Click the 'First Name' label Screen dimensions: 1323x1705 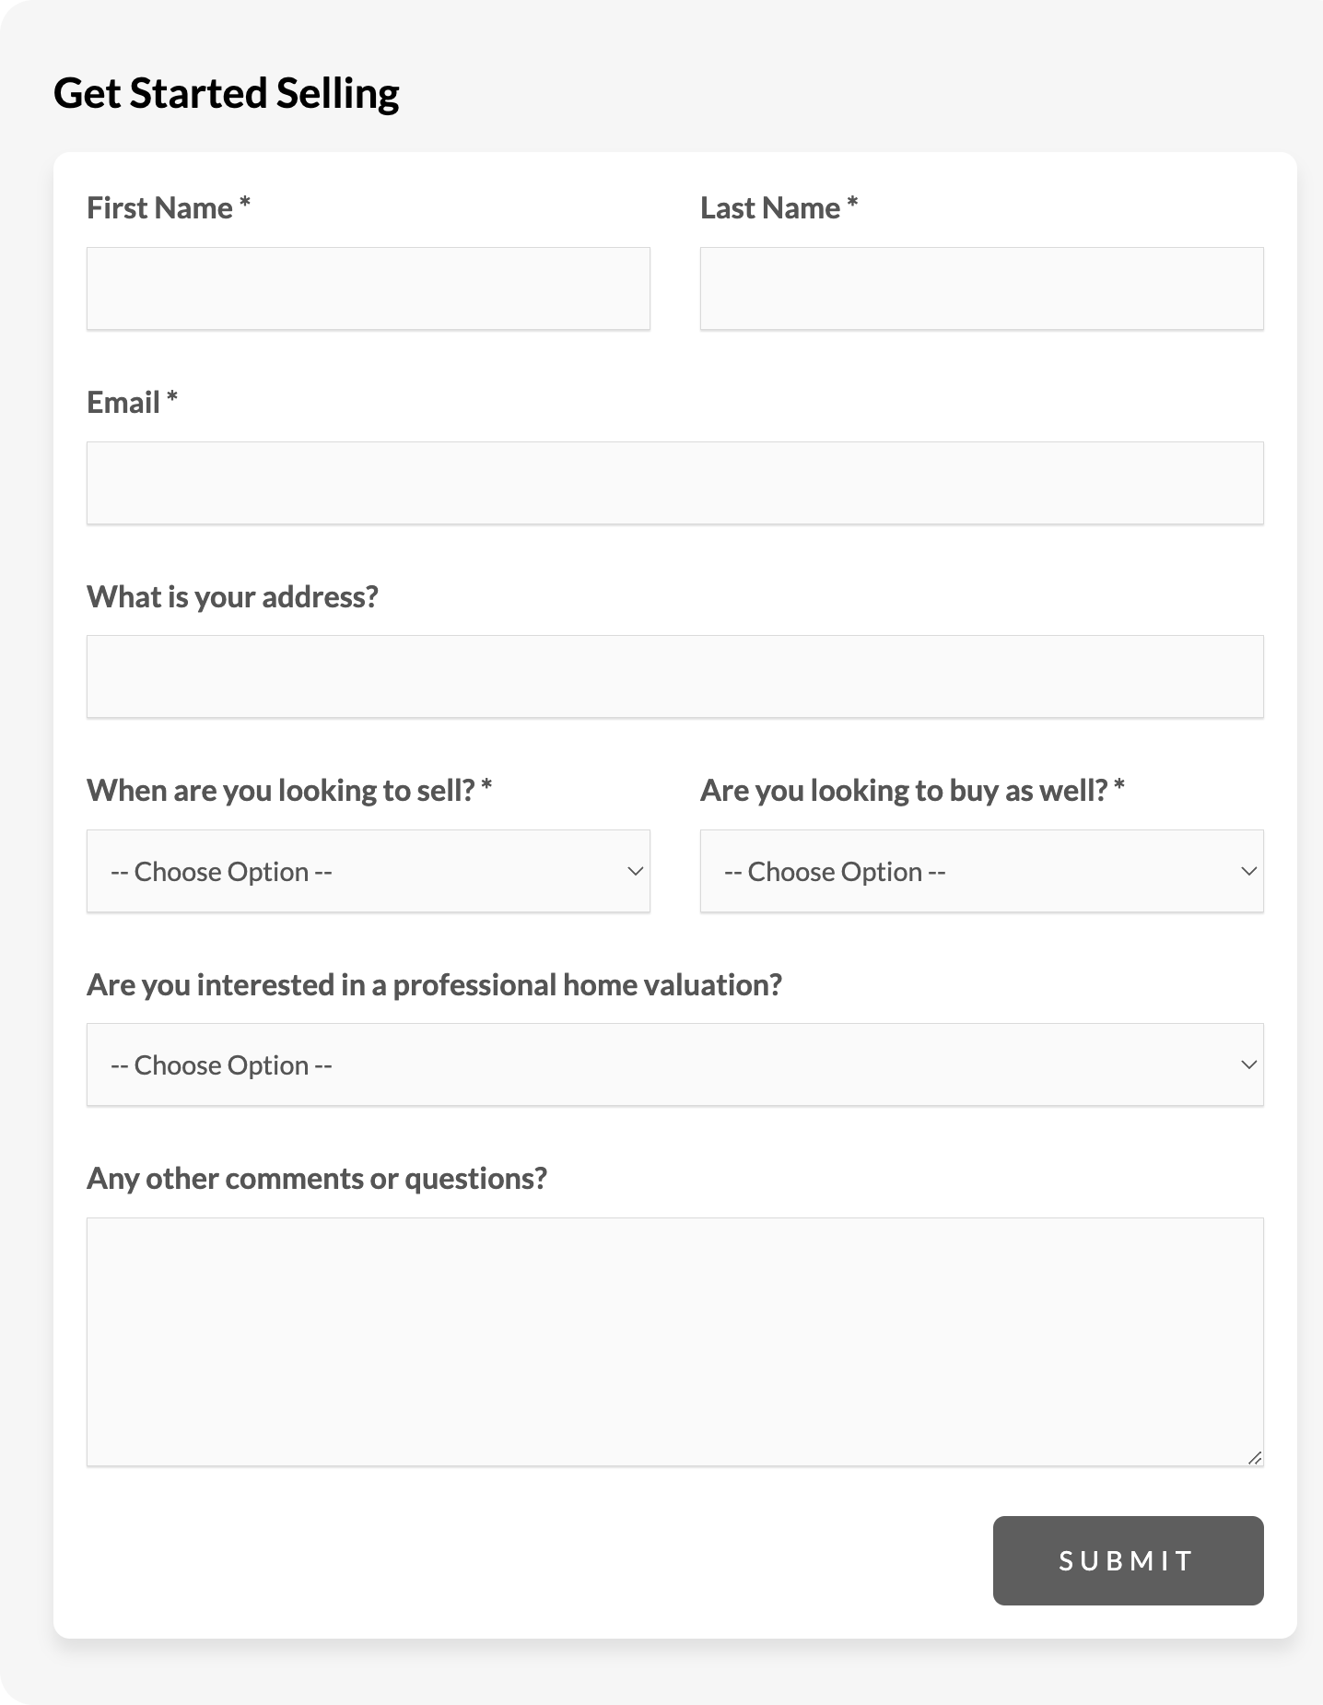pyautogui.click(x=159, y=208)
